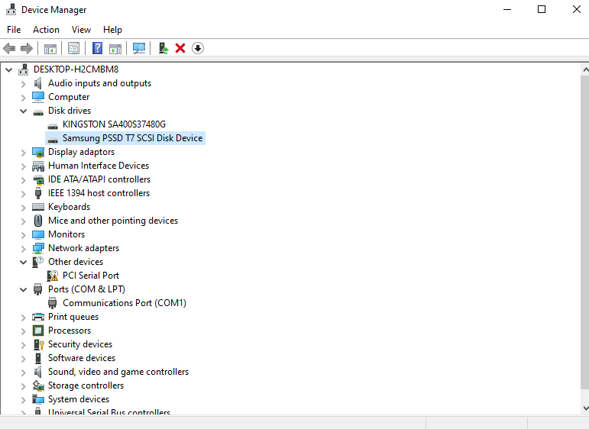Click the vertical scrollbar in device tree
This screenshot has width=589, height=429.
(584, 229)
